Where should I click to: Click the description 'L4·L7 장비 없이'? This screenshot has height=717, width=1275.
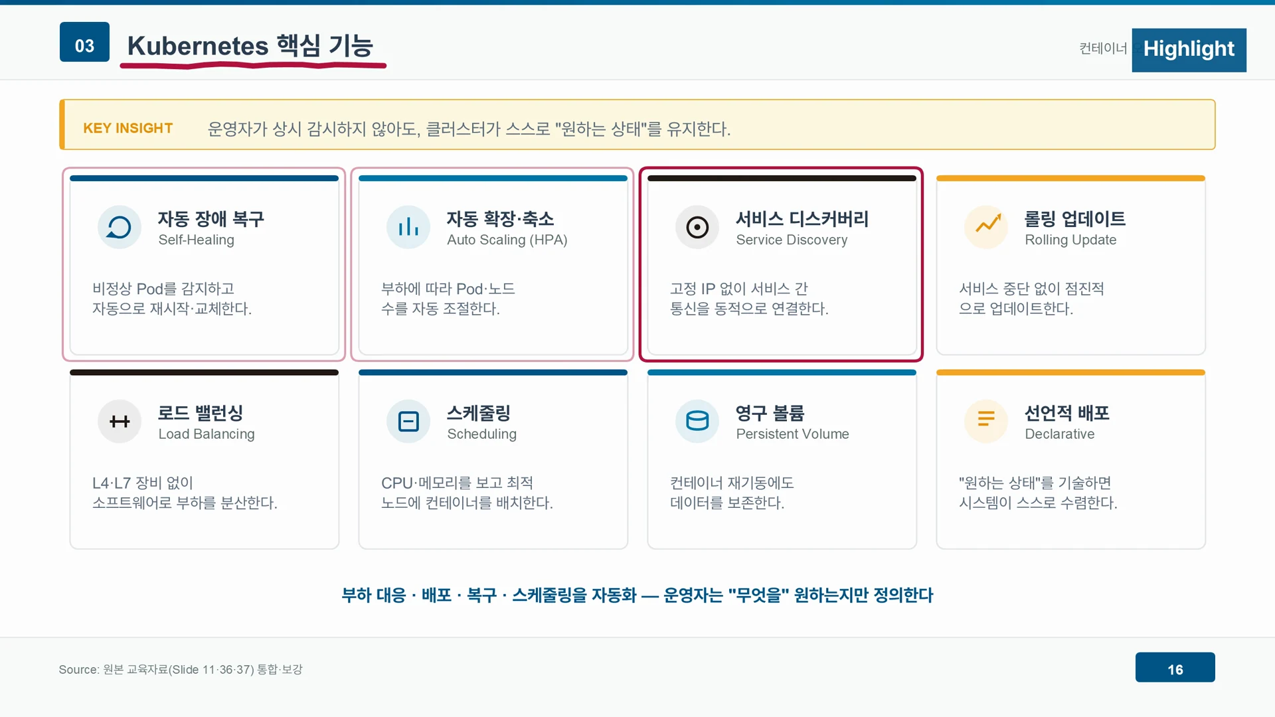[143, 483]
